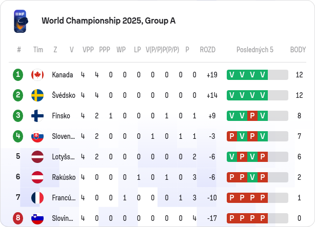Viewport: 315px width, 227px height.
Task: Select the Rakúsko team name
Action: point(64,177)
